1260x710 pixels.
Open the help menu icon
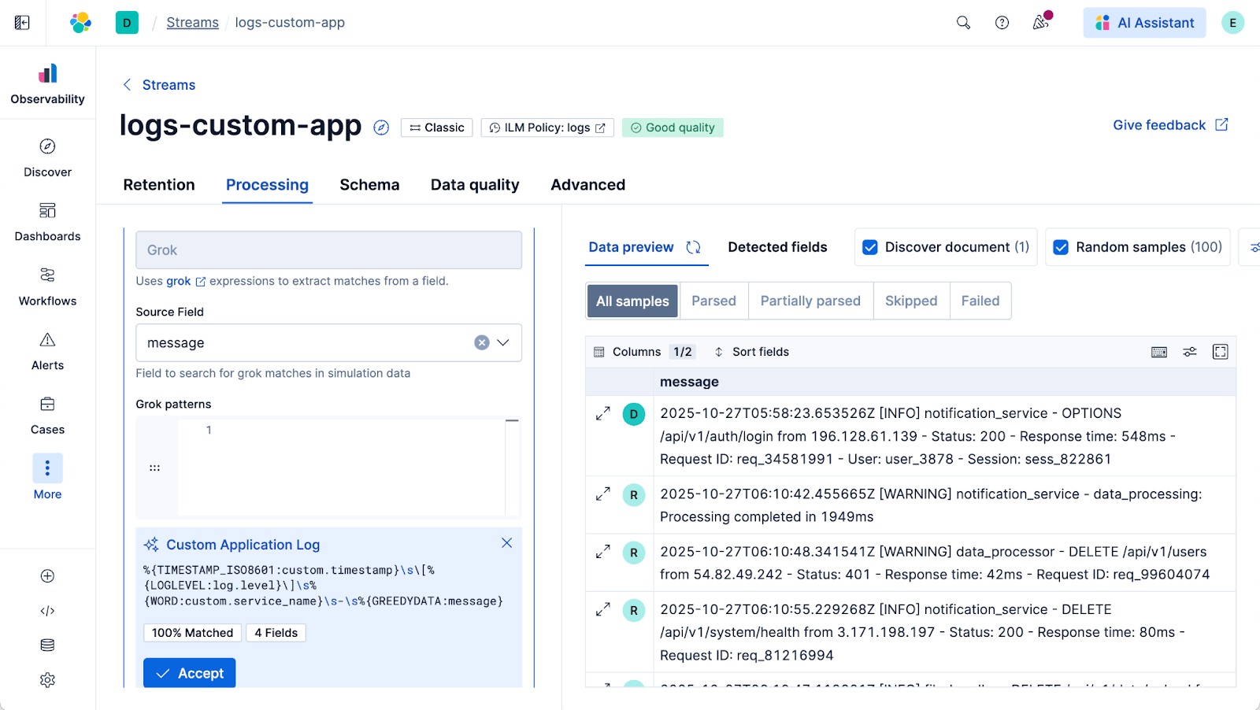pyautogui.click(x=1002, y=23)
